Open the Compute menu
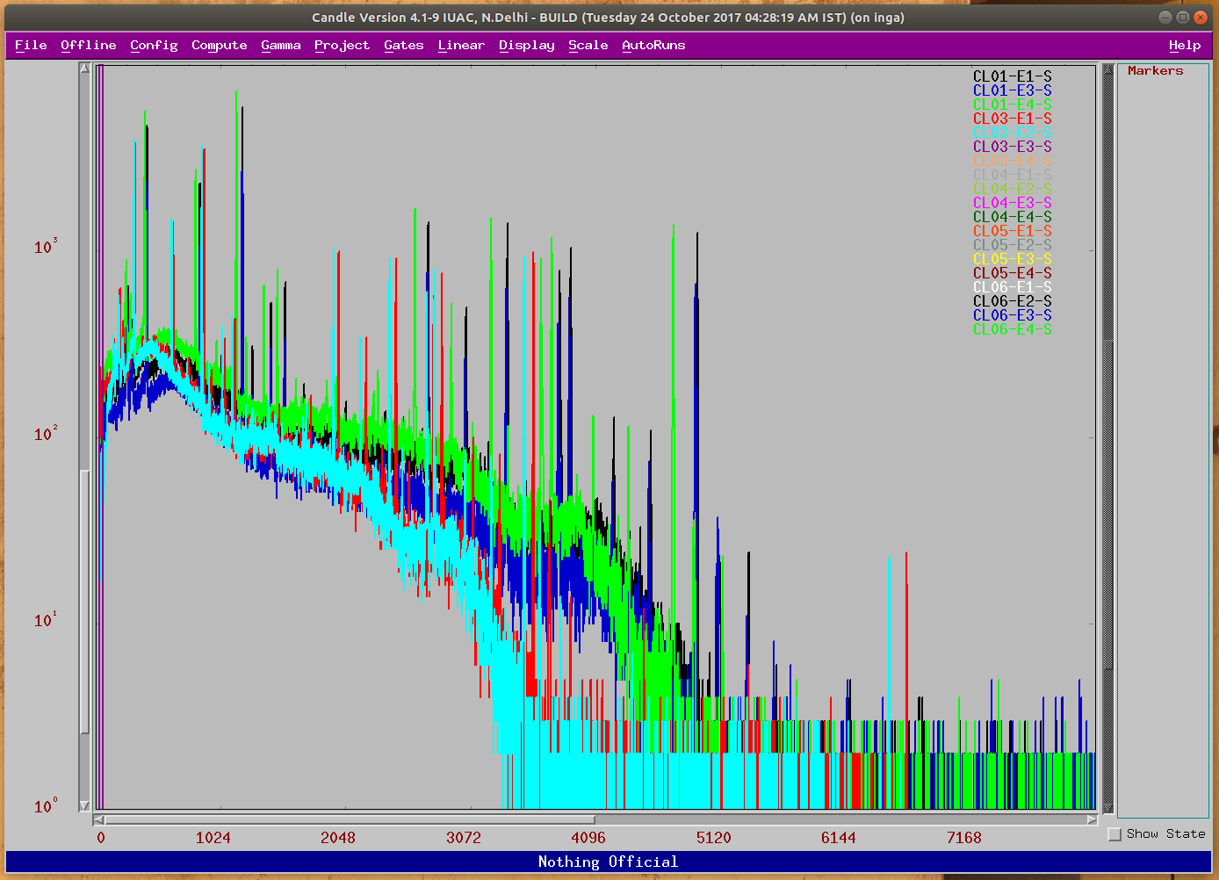This screenshot has height=880, width=1219. [x=219, y=45]
